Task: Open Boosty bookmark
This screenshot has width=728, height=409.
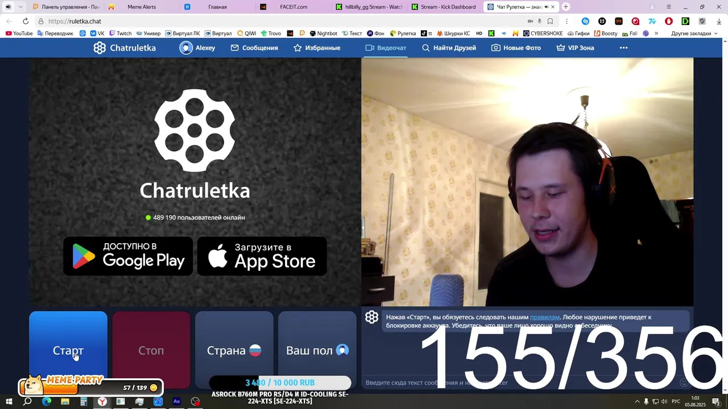Action: (x=605, y=34)
